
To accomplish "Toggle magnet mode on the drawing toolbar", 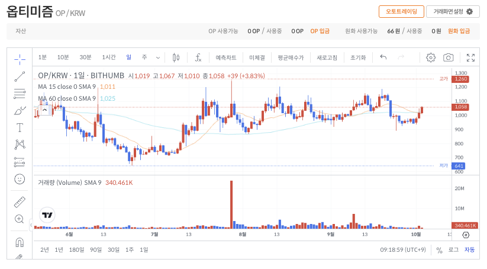I will 20,242.
